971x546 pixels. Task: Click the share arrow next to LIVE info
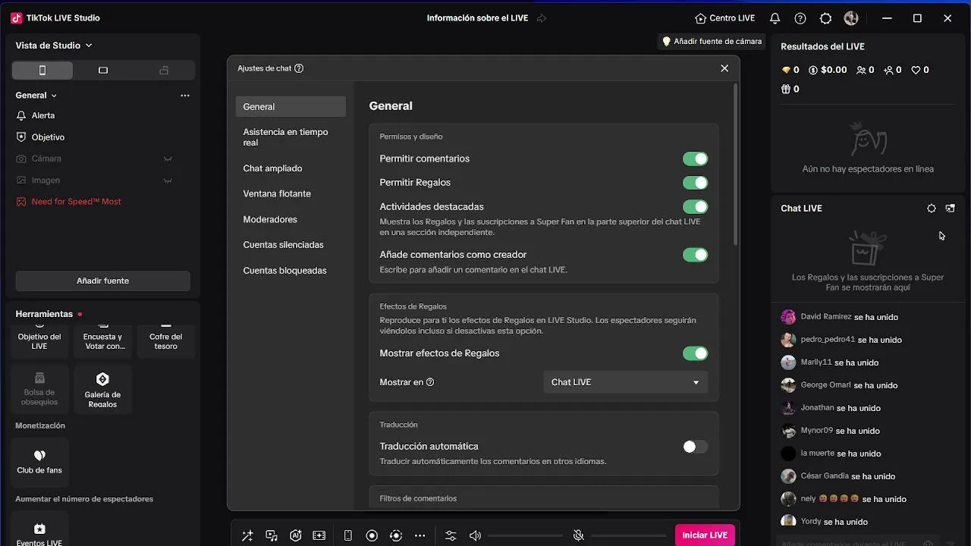541,18
